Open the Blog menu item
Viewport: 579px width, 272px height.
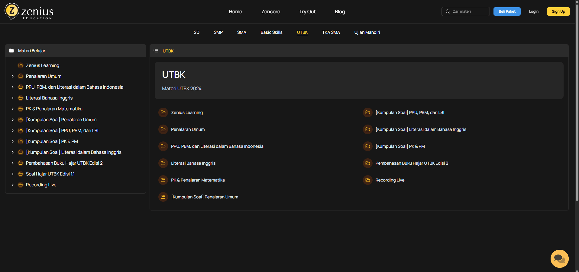[340, 11]
